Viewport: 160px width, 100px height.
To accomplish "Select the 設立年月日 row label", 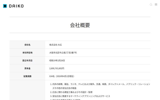I will pyautogui.click(x=27, y=60).
